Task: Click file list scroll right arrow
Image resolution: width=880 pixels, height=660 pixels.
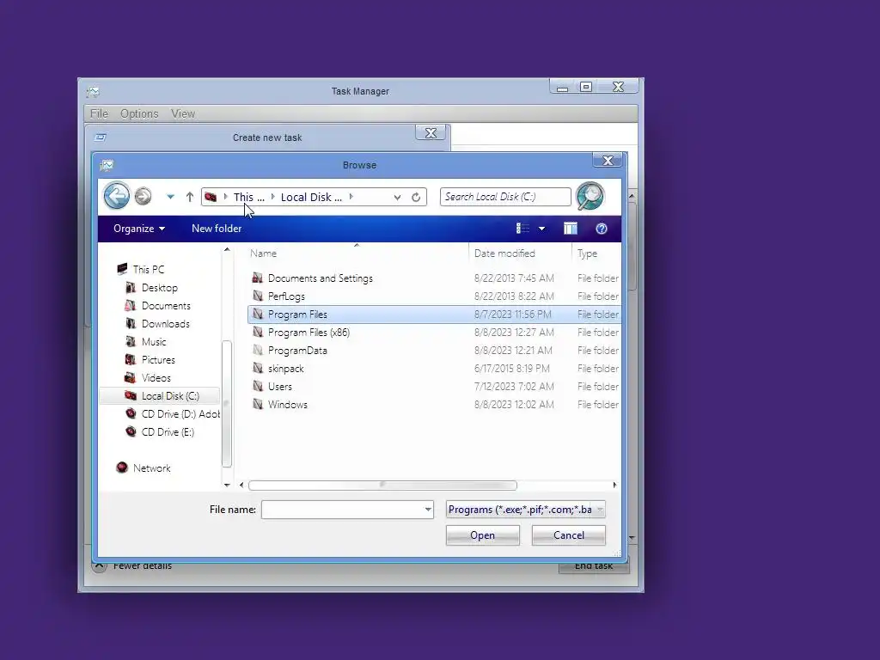Action: click(x=614, y=485)
